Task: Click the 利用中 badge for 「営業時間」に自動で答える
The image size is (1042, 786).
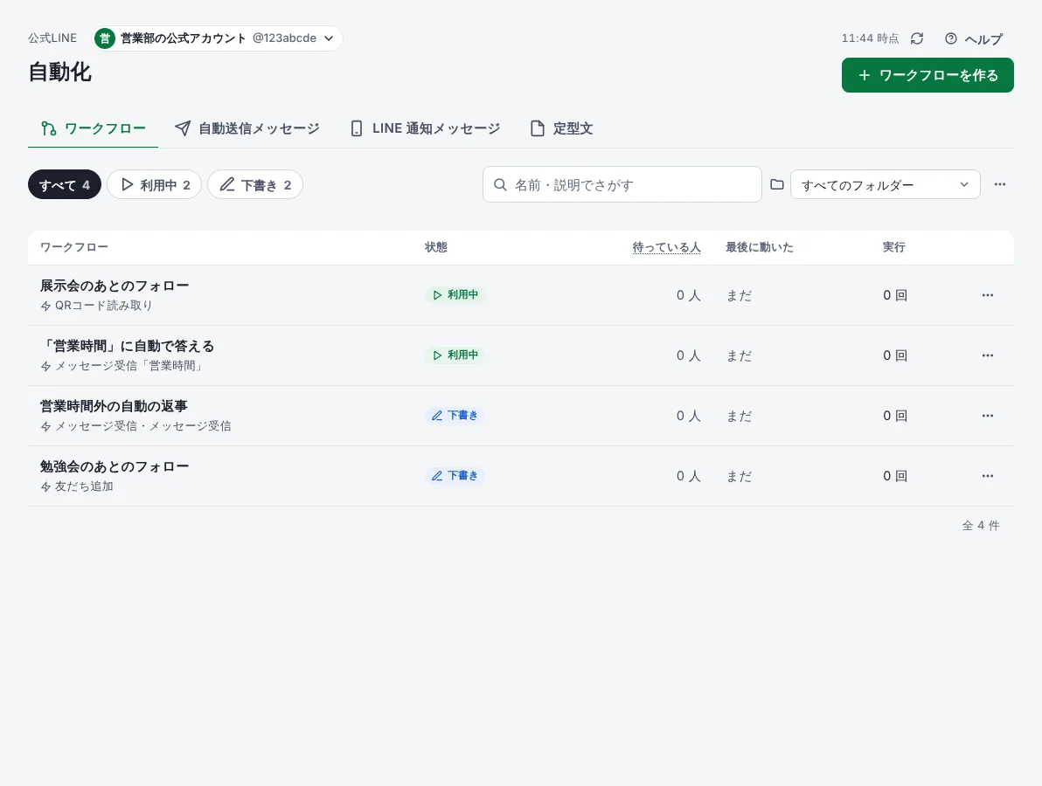Action: (x=455, y=355)
